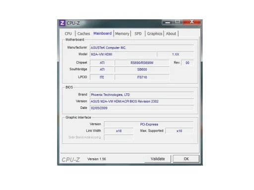Image resolution: width=254 pixels, height=190 pixels.
Task: Click the Model field M2A-VM HDMI
Action: (x=123, y=54)
